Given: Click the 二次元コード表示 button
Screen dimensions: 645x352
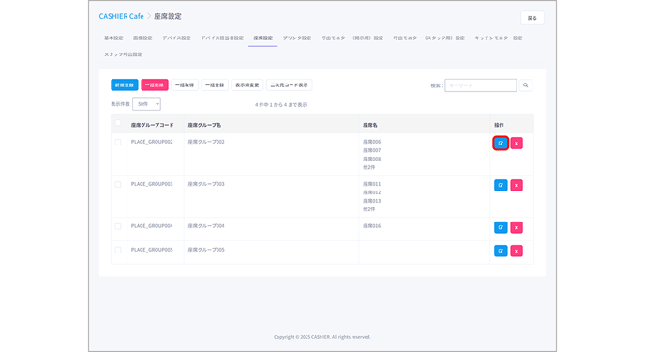Looking at the screenshot, I should click(x=289, y=84).
